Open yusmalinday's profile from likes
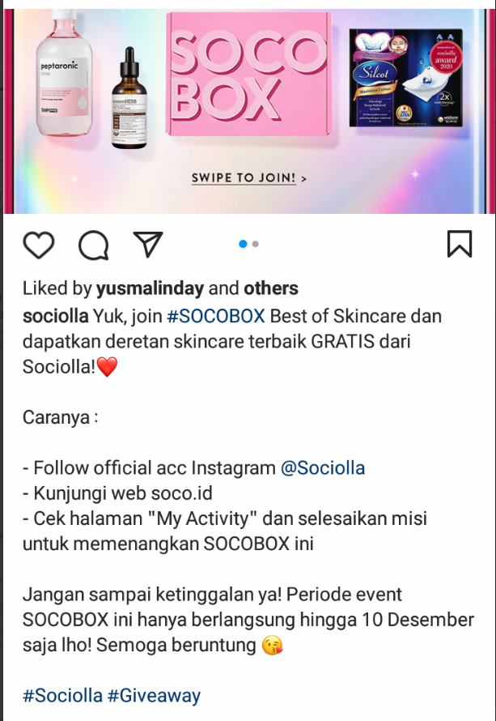 tap(150, 288)
